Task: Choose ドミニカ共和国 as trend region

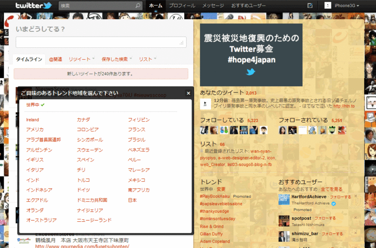Action: [x=92, y=200]
